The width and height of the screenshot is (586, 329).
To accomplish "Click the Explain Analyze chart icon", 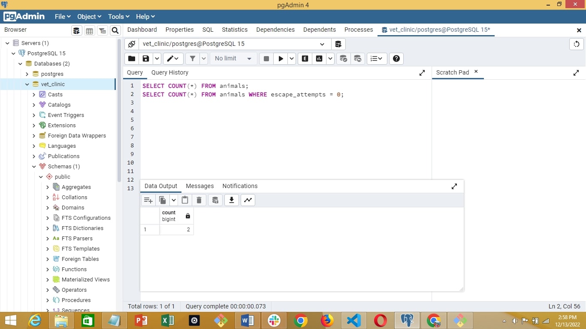I will pyautogui.click(x=319, y=59).
